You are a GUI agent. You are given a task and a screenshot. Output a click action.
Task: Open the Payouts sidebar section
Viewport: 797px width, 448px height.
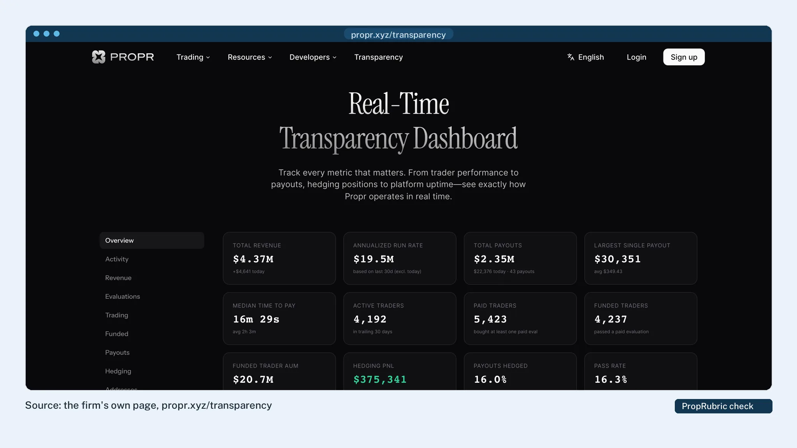pyautogui.click(x=117, y=352)
